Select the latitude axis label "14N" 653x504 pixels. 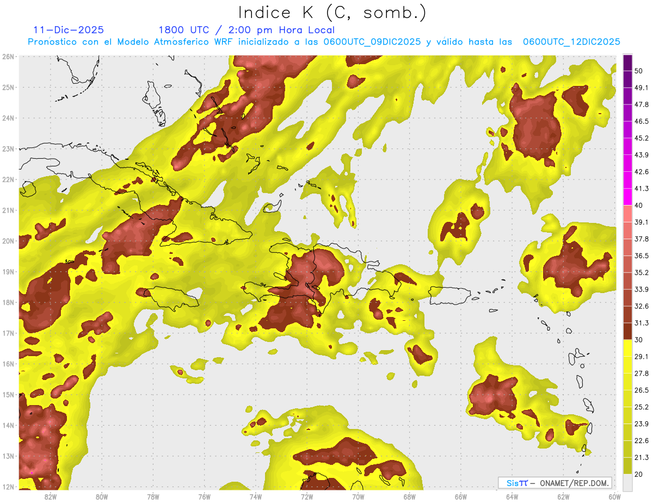point(8,425)
